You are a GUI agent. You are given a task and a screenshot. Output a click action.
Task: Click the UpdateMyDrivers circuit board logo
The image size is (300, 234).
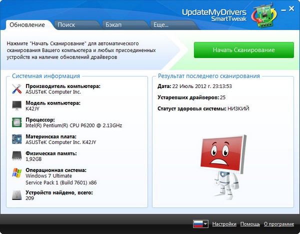click(264, 15)
